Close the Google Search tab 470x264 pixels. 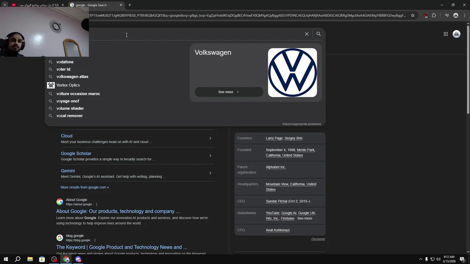point(121,5)
